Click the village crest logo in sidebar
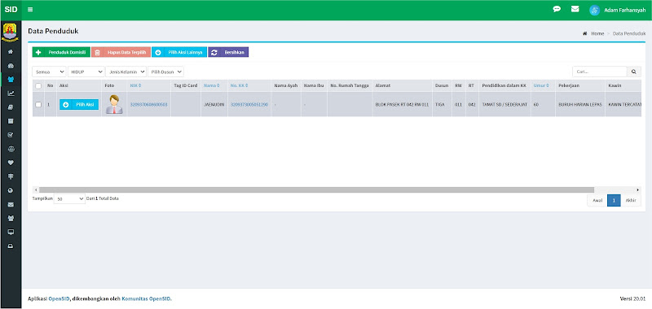652x309 pixels. [x=11, y=33]
